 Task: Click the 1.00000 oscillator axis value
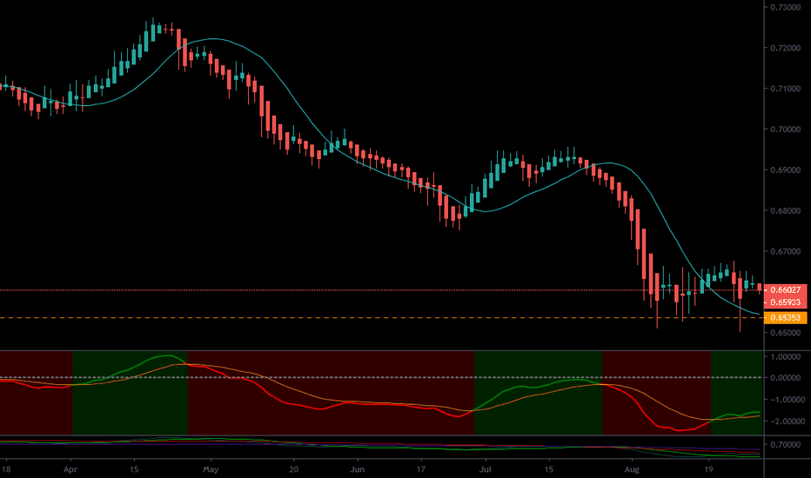787,356
